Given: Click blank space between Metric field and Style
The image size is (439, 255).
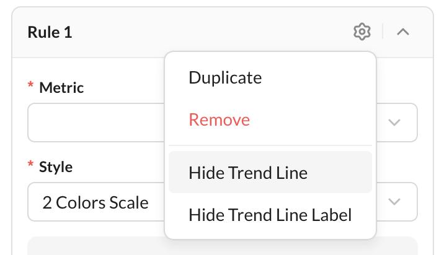Looking at the screenshot, I should [x=96, y=150].
